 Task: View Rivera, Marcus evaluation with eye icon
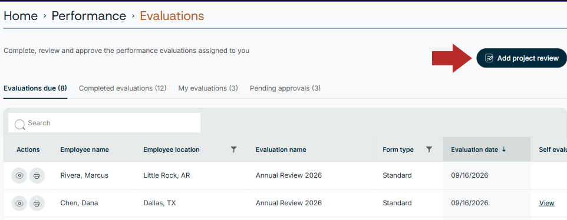[19, 176]
